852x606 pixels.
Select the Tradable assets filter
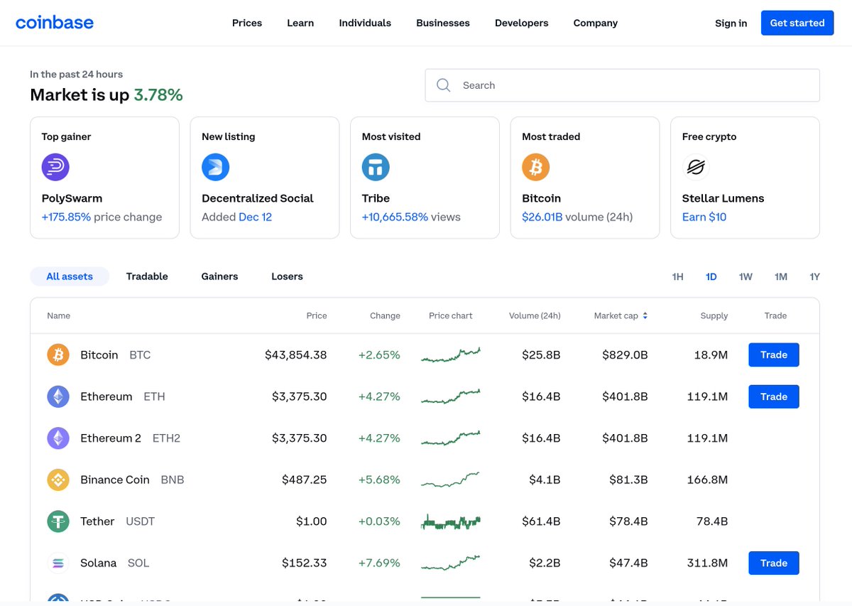[147, 276]
